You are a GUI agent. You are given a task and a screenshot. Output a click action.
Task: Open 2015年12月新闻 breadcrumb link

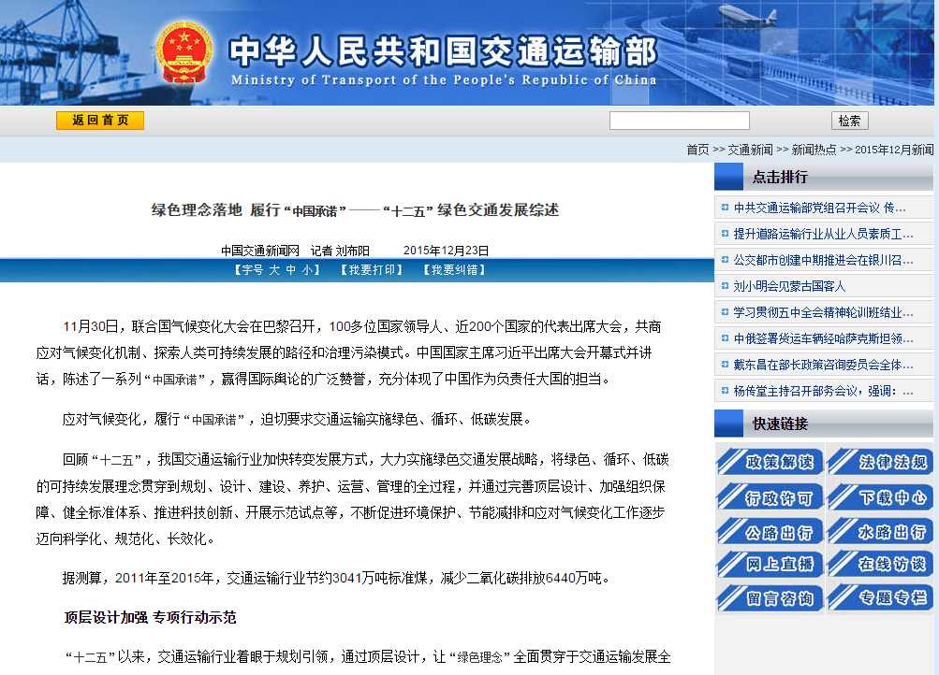coord(894,150)
